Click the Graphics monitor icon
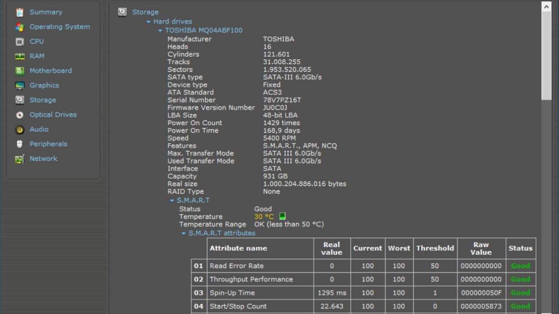 (x=20, y=86)
